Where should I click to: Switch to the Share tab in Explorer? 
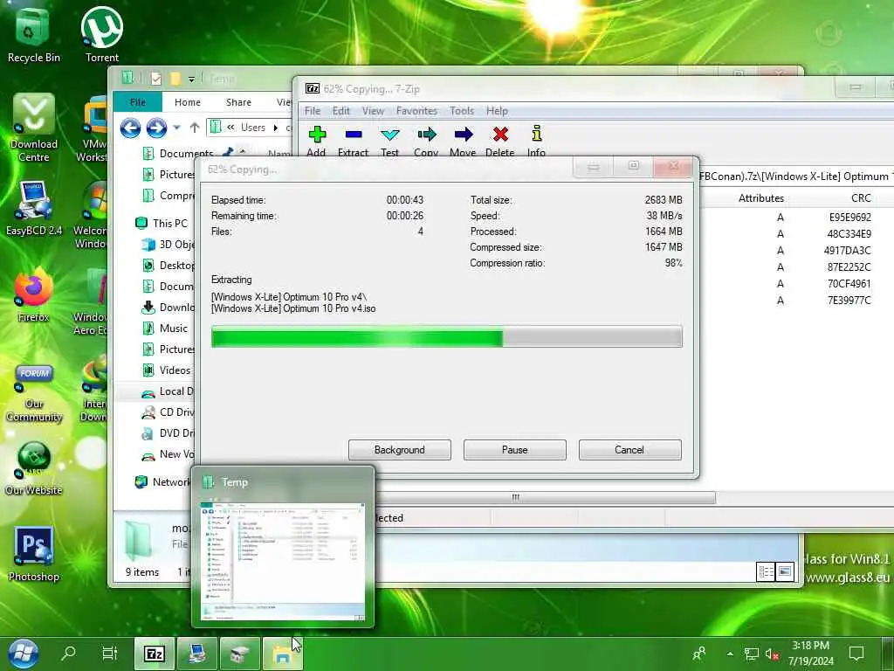pyautogui.click(x=238, y=102)
